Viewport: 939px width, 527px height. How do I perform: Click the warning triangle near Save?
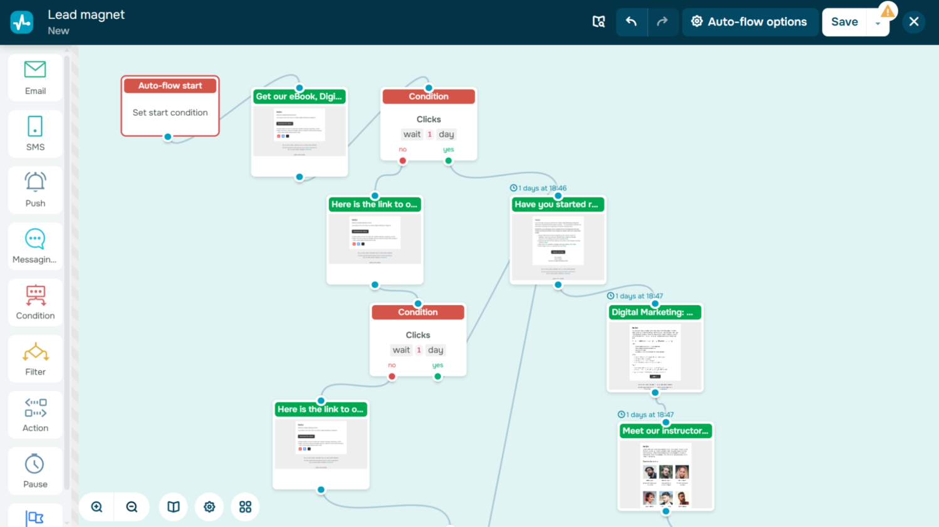[888, 10]
